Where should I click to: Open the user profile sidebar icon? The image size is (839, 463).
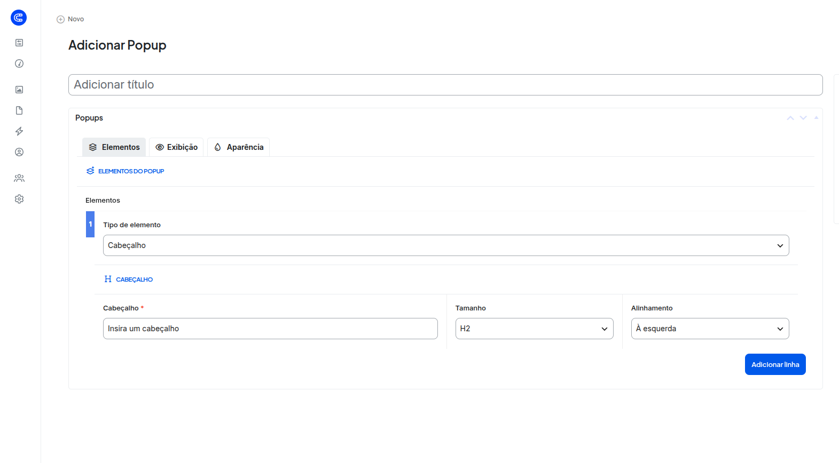(19, 152)
